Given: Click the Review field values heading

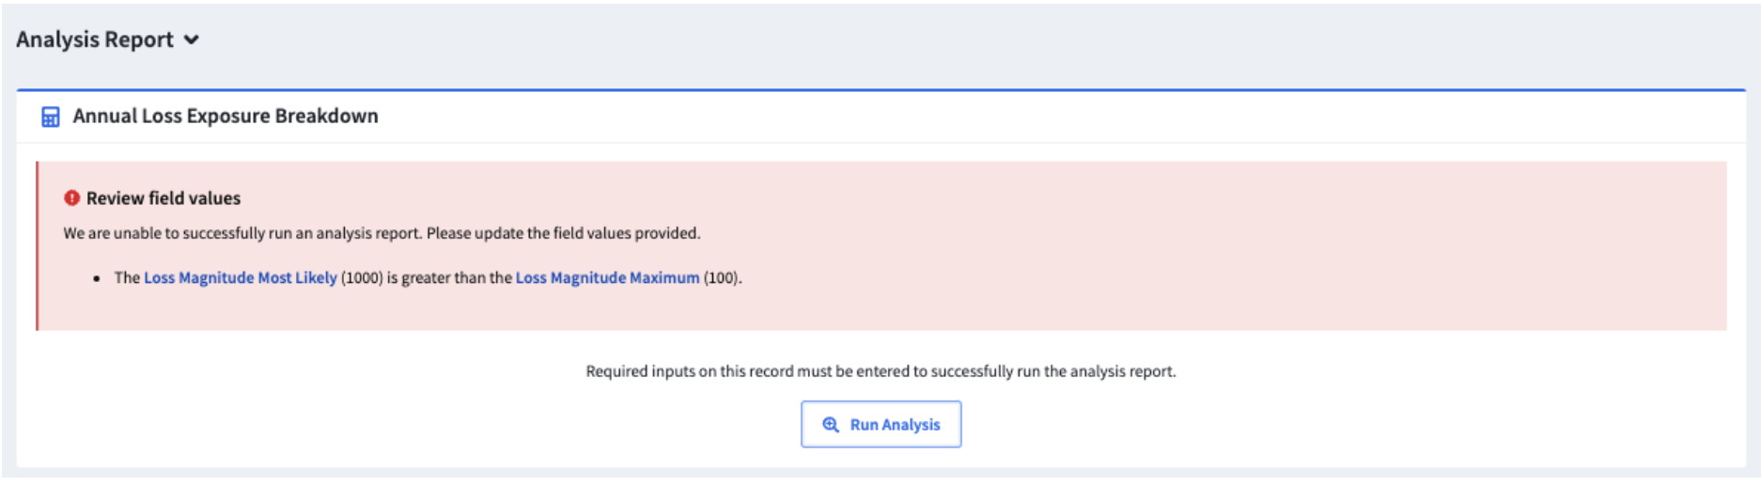Looking at the screenshot, I should pos(164,198).
